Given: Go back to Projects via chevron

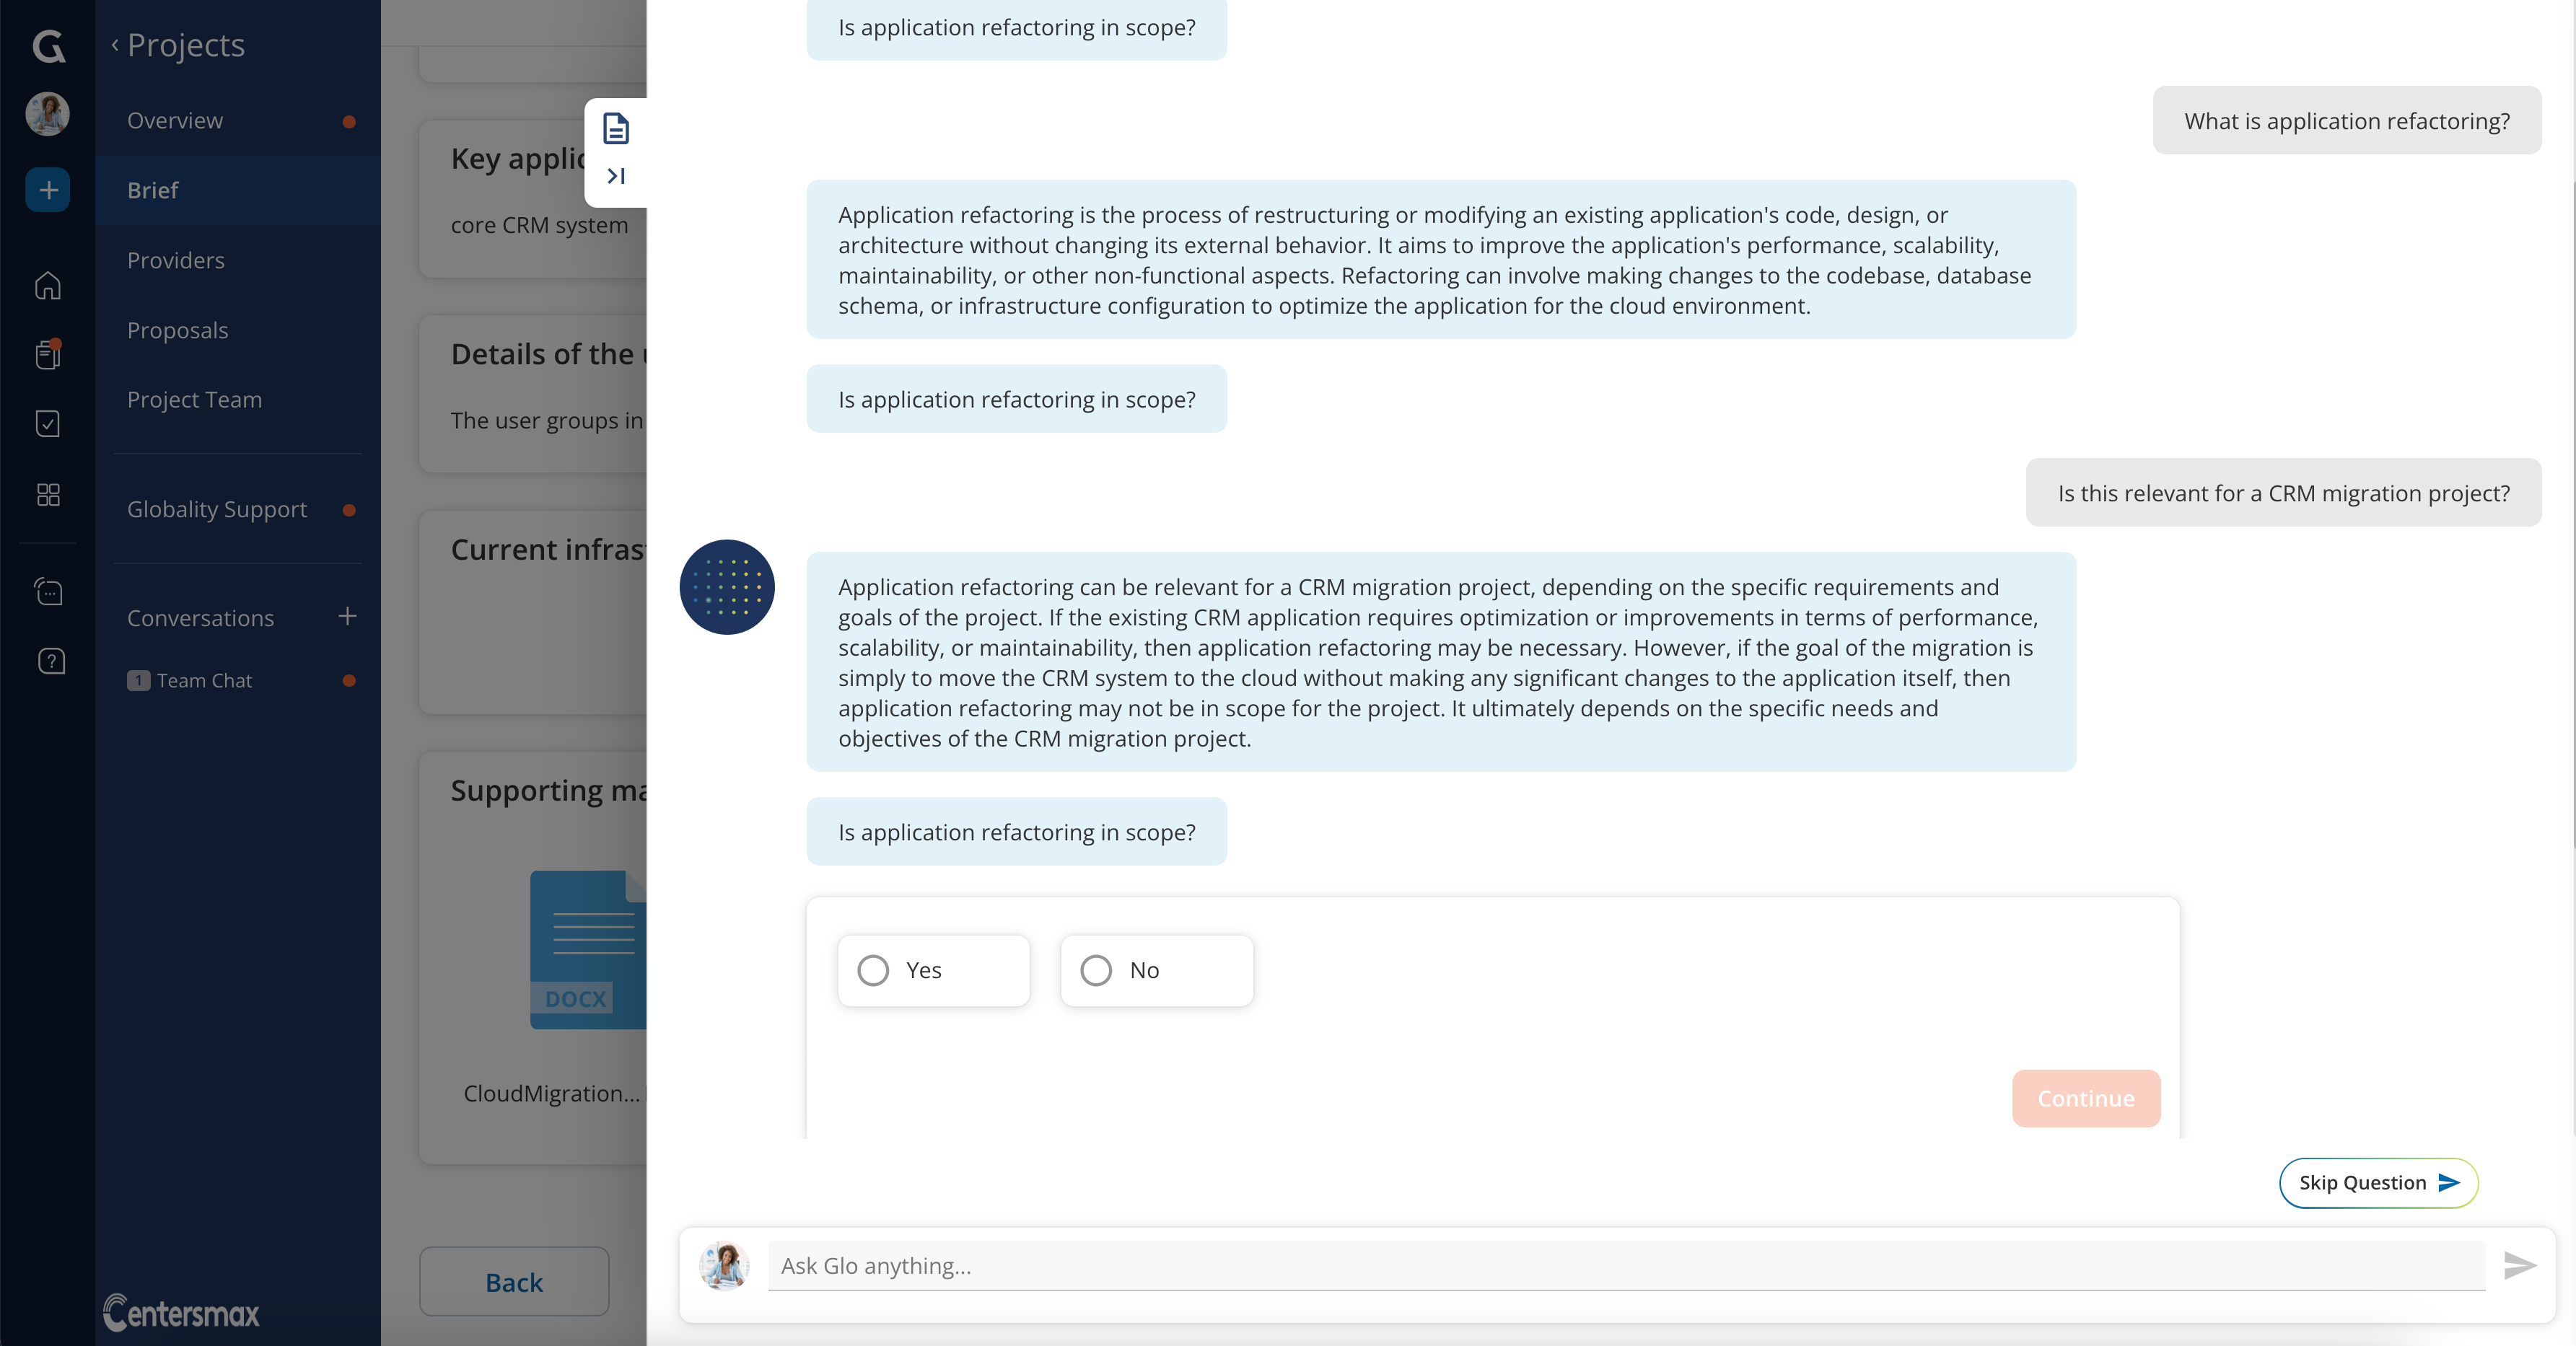Looking at the screenshot, I should click(115, 45).
